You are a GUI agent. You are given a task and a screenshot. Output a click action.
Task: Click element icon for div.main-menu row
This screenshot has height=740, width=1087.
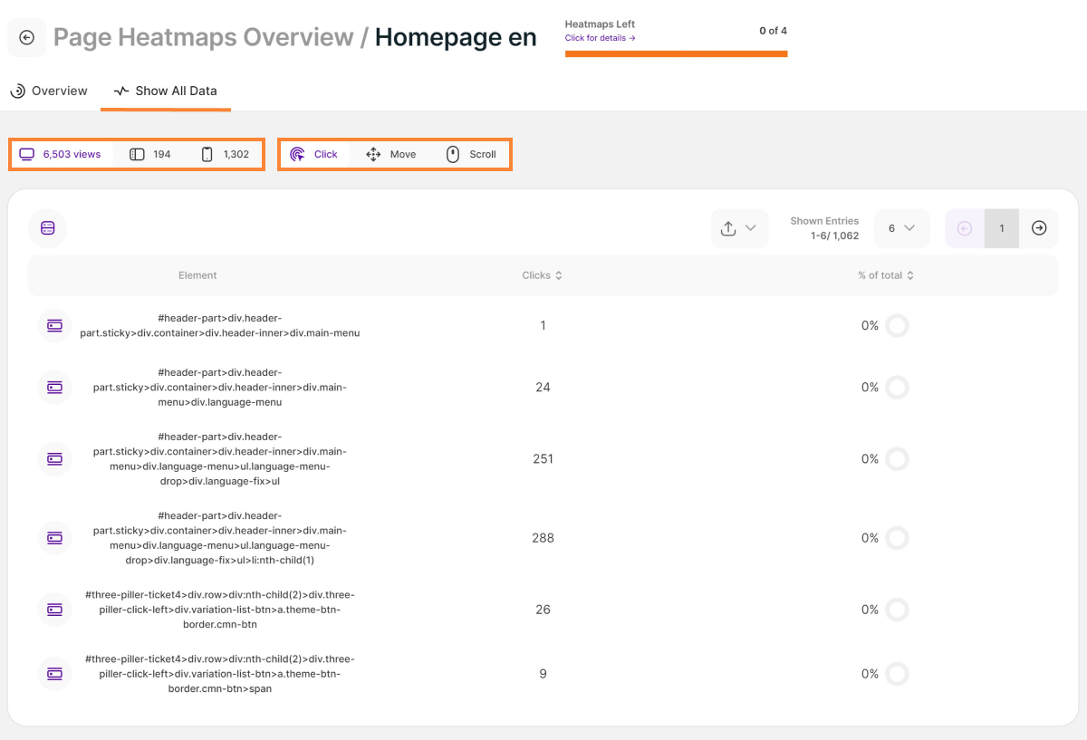(54, 325)
